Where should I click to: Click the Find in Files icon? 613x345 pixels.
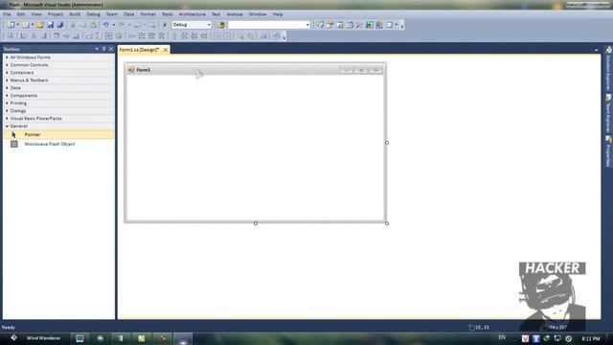[221, 25]
